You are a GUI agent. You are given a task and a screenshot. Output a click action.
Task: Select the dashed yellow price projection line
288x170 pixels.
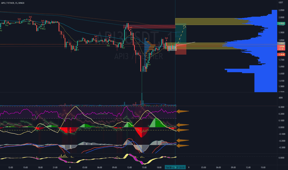[x=182, y=34]
